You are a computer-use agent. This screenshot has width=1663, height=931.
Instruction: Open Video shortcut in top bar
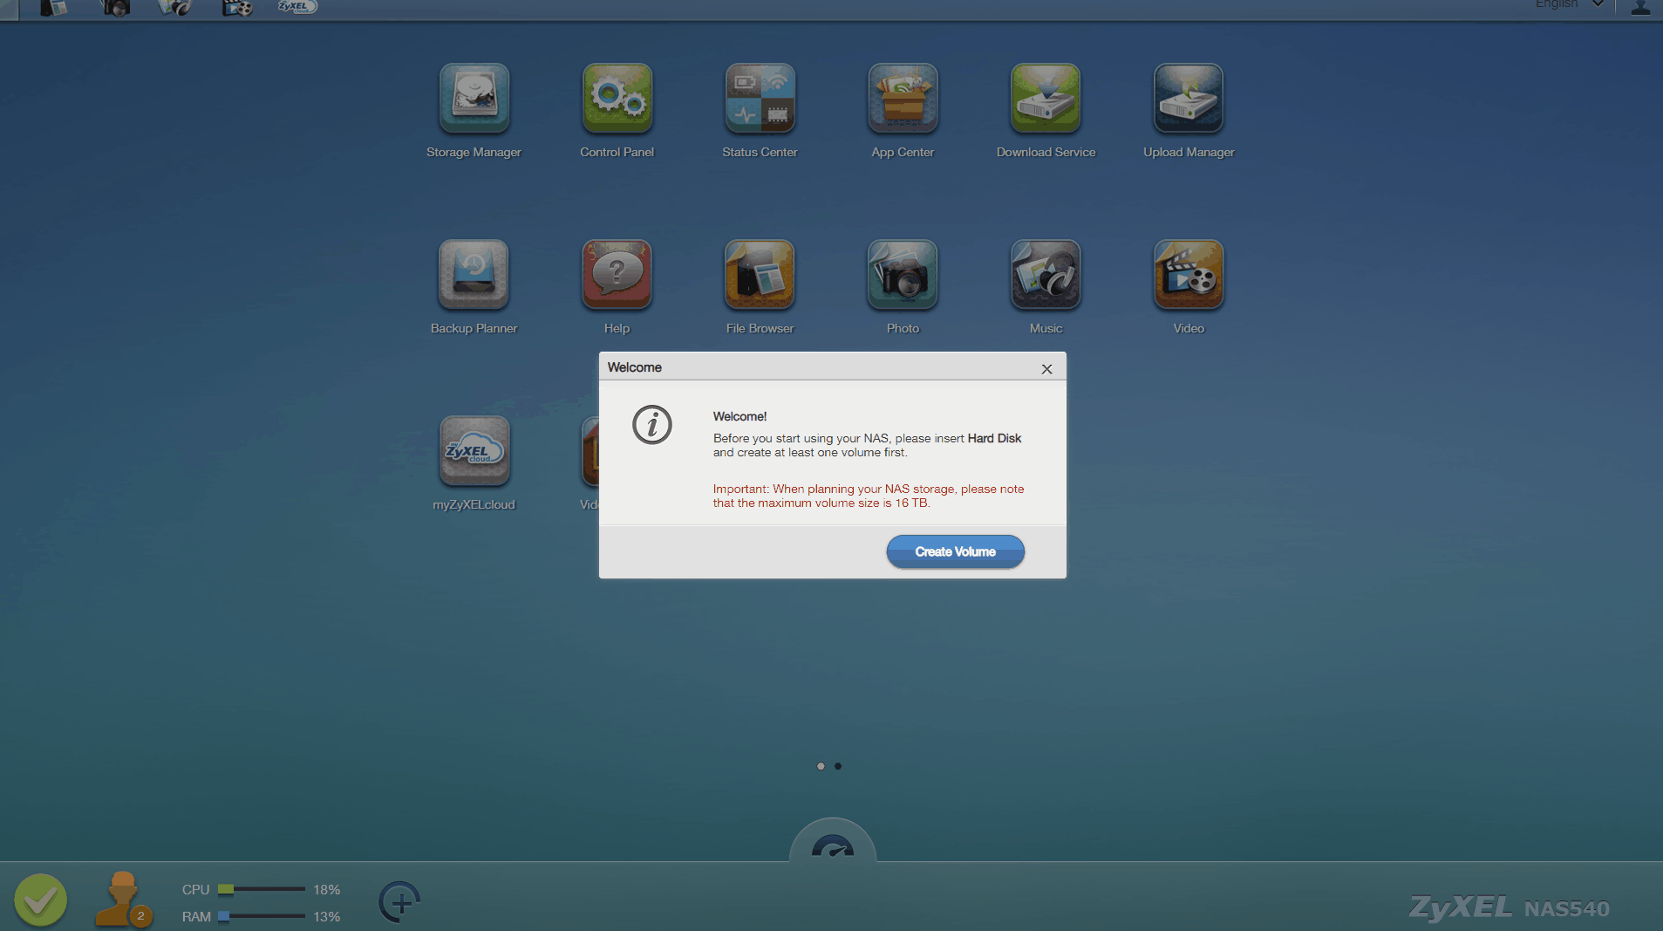(236, 8)
